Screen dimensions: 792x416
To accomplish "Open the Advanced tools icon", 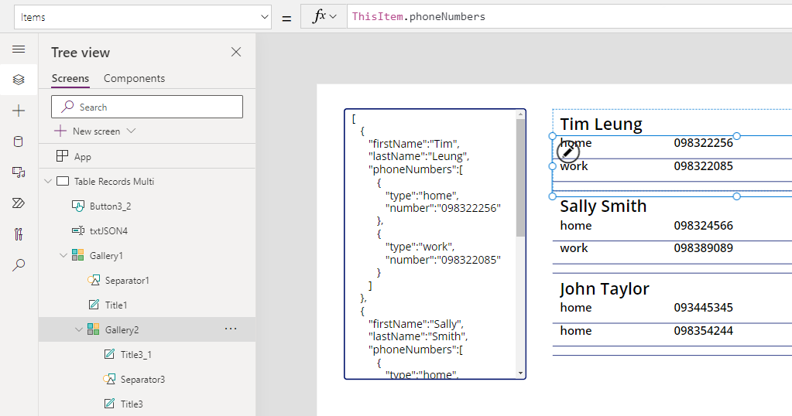I will [x=19, y=234].
